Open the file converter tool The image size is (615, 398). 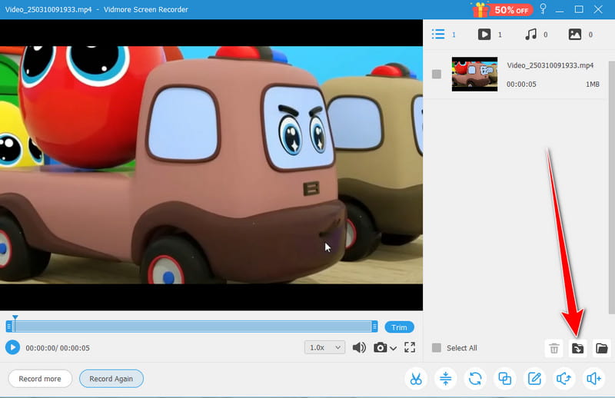[475, 379]
